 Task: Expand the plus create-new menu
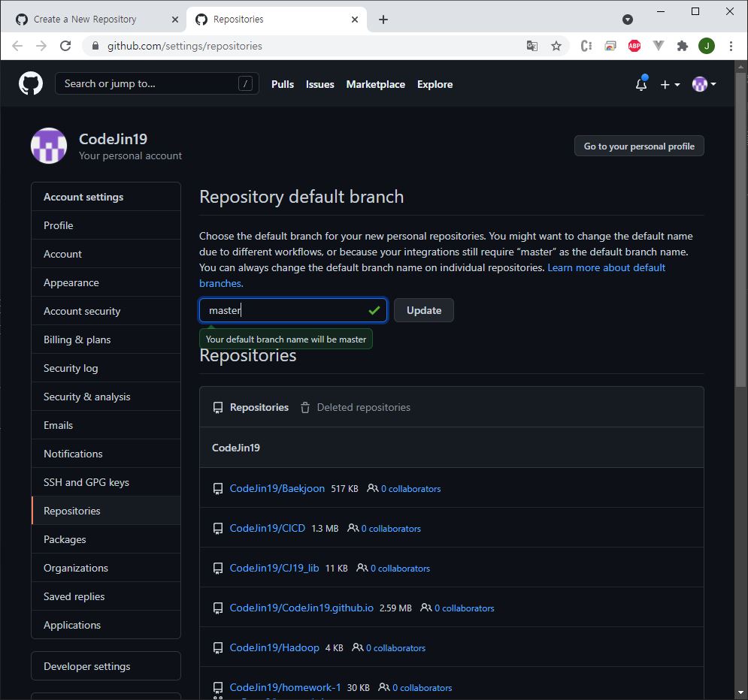pyautogui.click(x=670, y=84)
